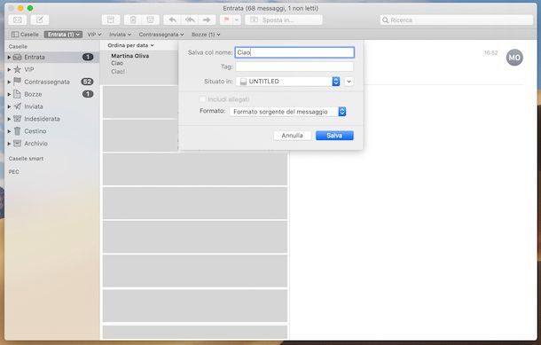
Task: Select the Cestino mailbox
Action: tap(51, 131)
